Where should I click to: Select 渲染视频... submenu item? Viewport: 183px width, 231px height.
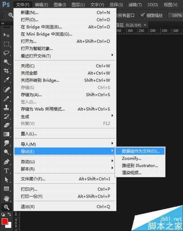pyautogui.click(x=140, y=173)
